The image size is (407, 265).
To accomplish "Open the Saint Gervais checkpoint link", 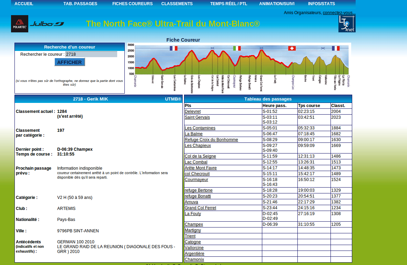I will (197, 117).
